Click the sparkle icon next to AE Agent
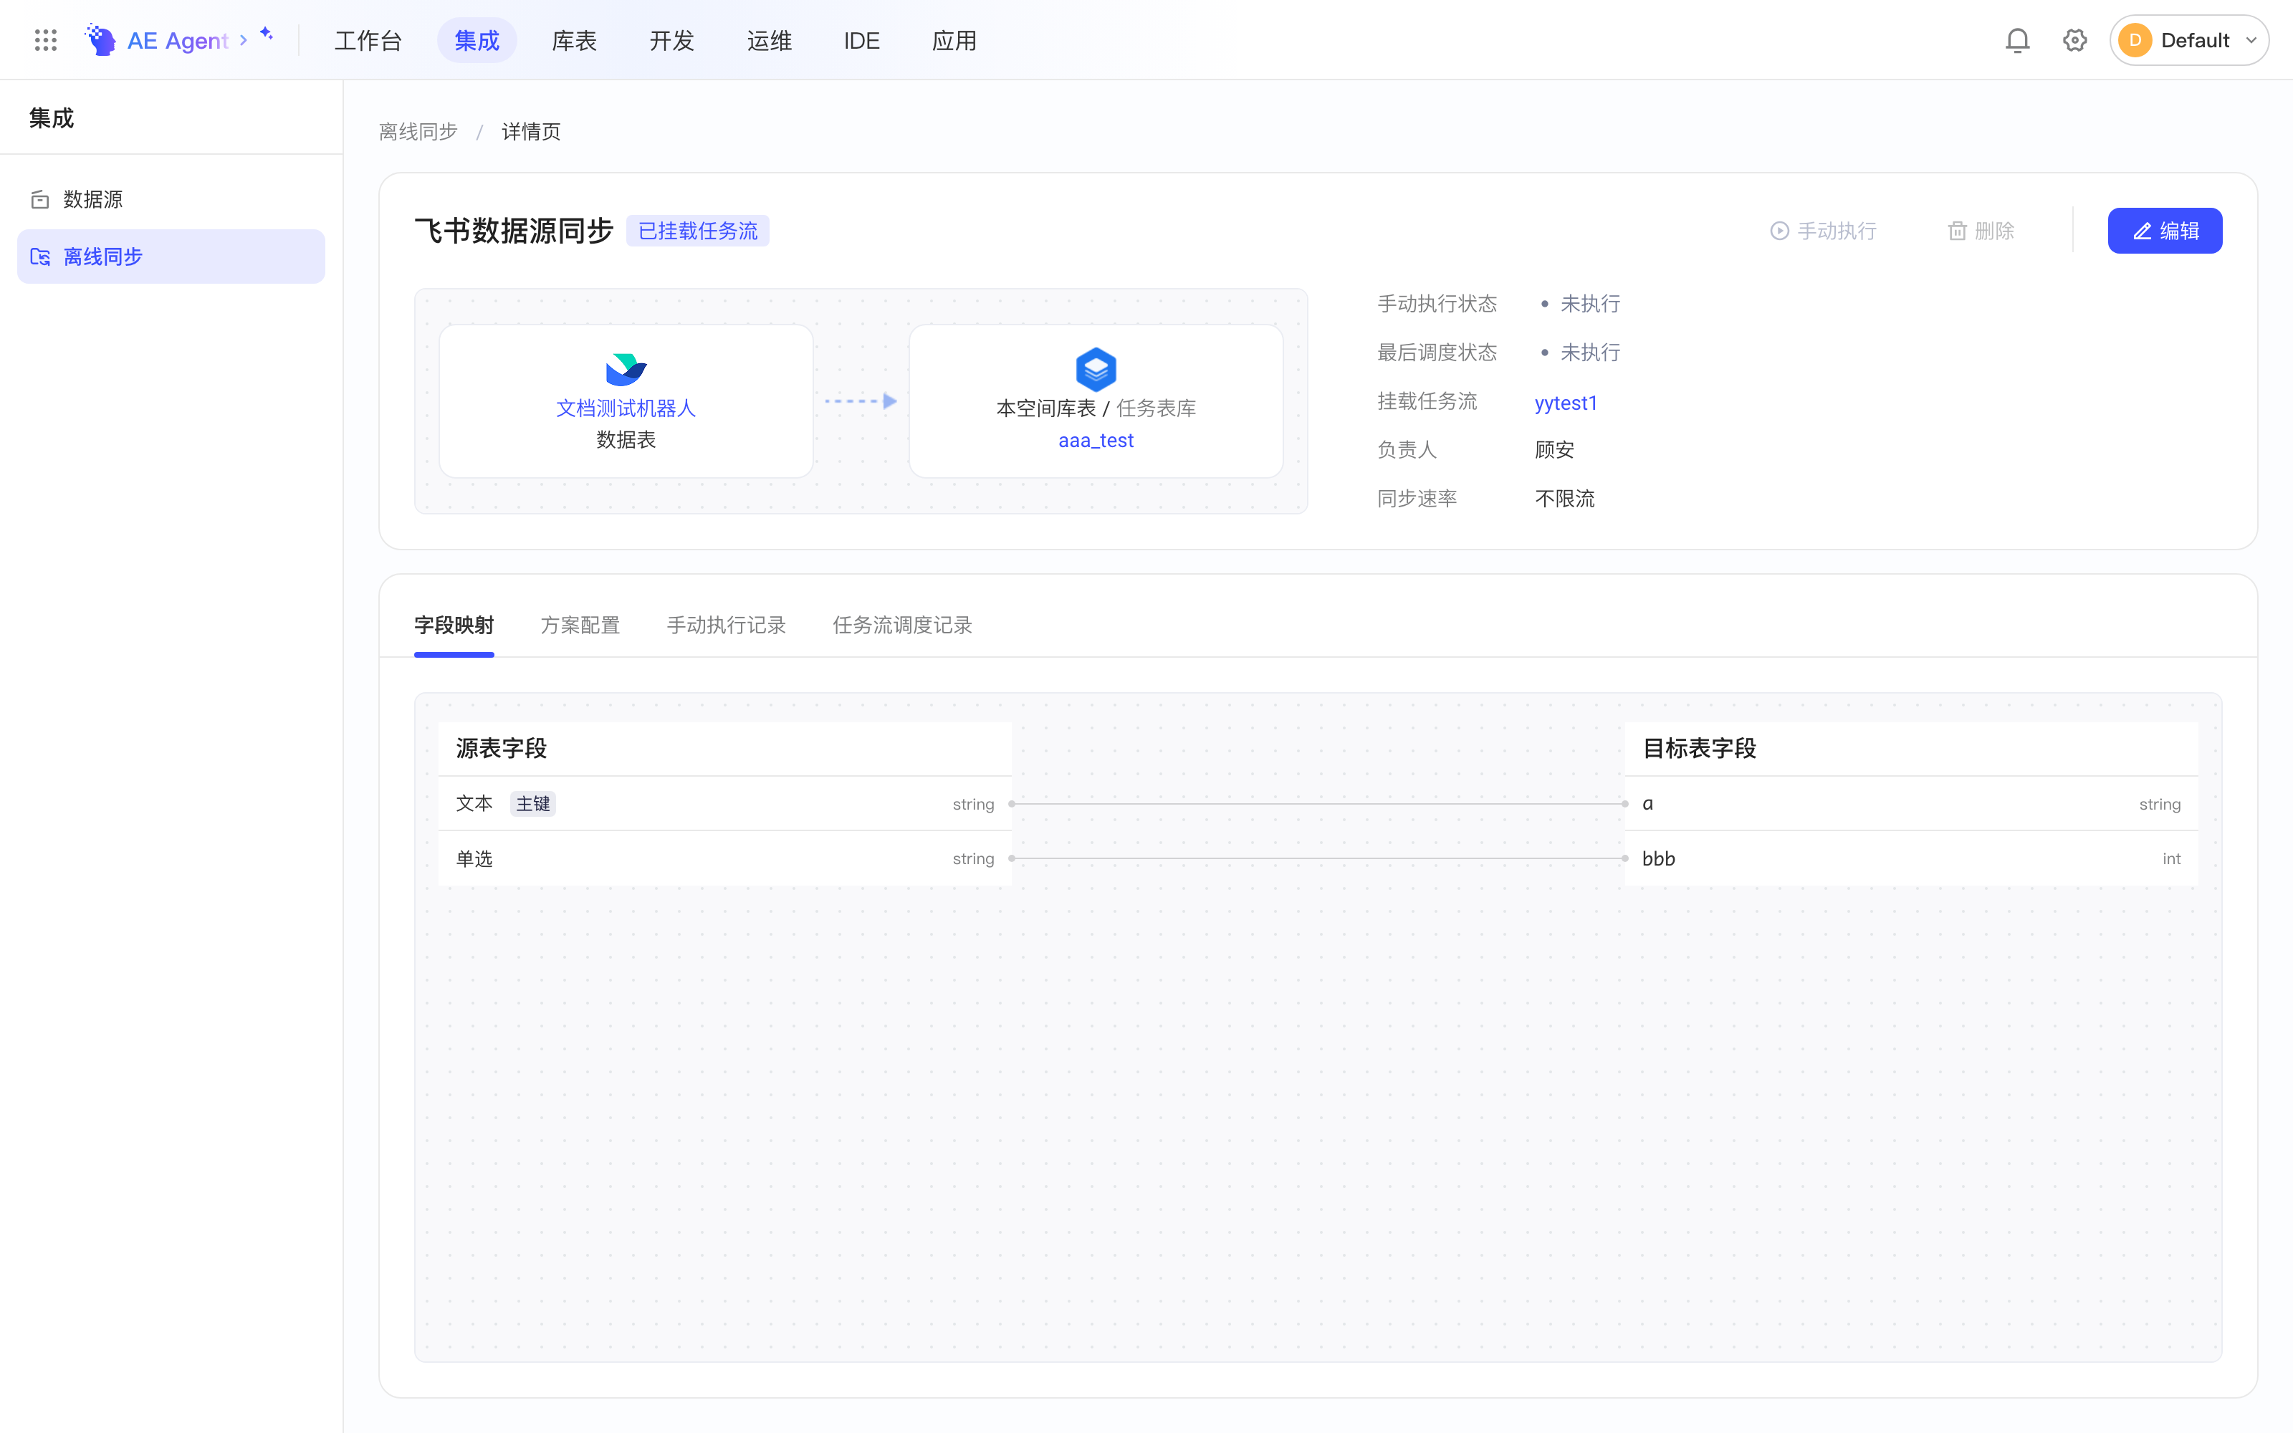This screenshot has width=2293, height=1433. tap(267, 34)
